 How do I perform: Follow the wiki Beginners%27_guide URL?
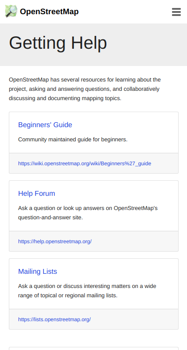pyautogui.click(x=84, y=163)
